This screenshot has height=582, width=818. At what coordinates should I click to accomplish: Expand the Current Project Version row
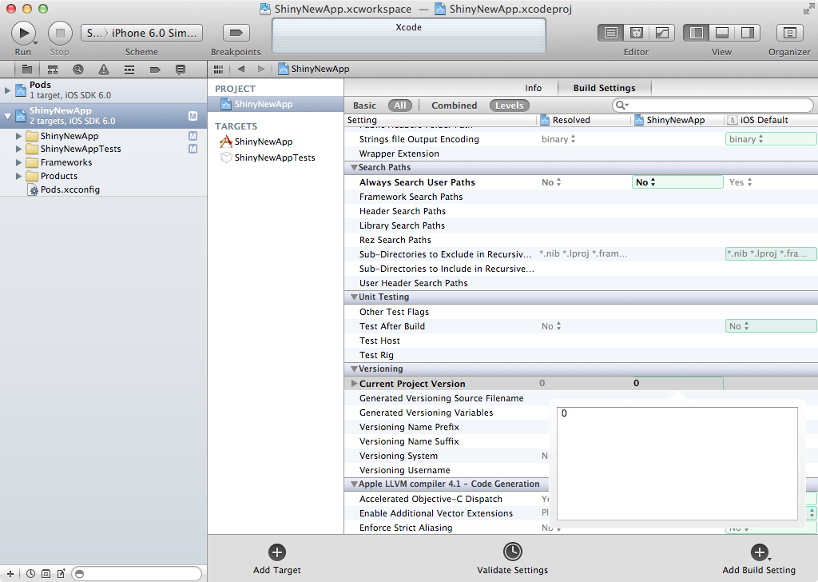click(354, 384)
